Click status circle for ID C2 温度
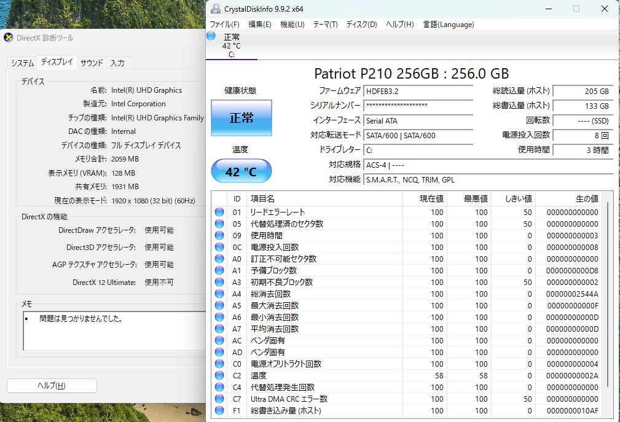 [219, 375]
